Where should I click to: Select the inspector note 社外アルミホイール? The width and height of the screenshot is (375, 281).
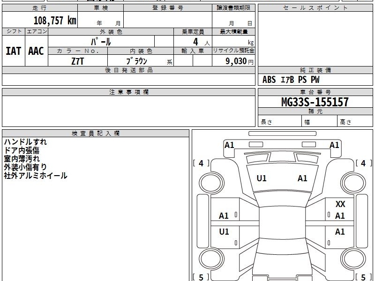tap(36, 176)
